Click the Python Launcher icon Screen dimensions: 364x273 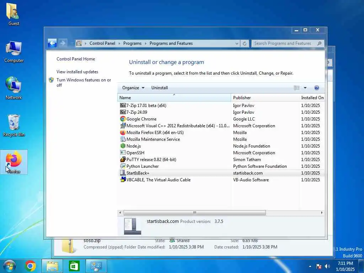(x=123, y=166)
